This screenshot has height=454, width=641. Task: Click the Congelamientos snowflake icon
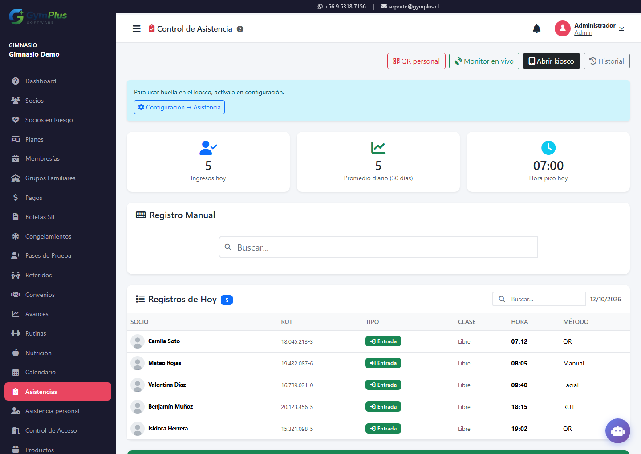[x=16, y=236]
